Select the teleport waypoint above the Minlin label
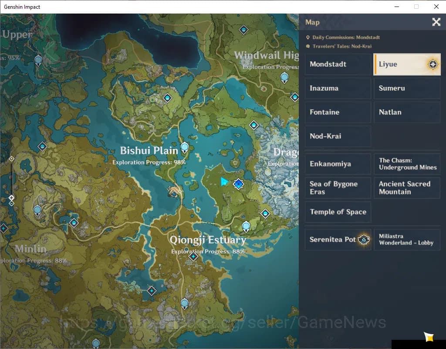The image size is (446, 349). [x=37, y=211]
